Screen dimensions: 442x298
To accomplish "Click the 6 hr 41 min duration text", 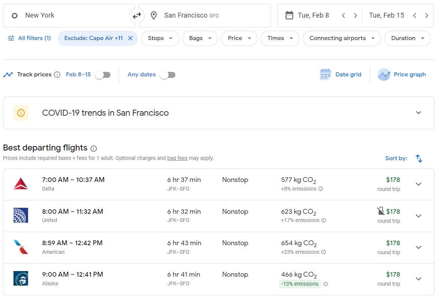I will [184, 274].
